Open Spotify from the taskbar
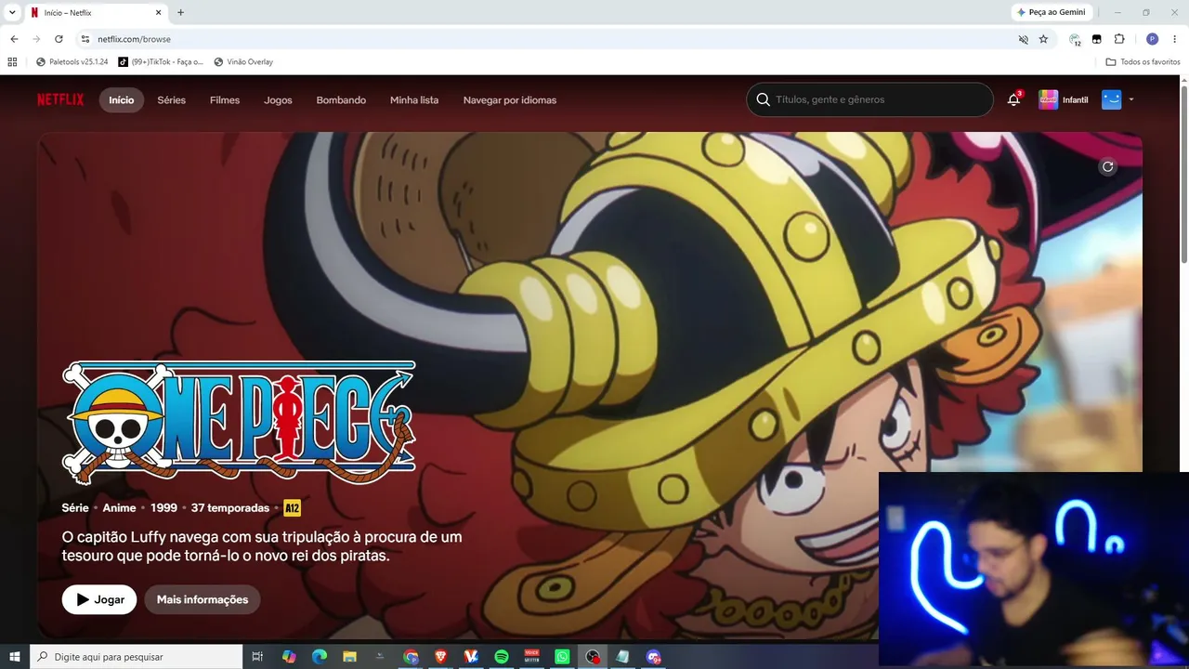Viewport: 1189px width, 669px height. click(502, 657)
